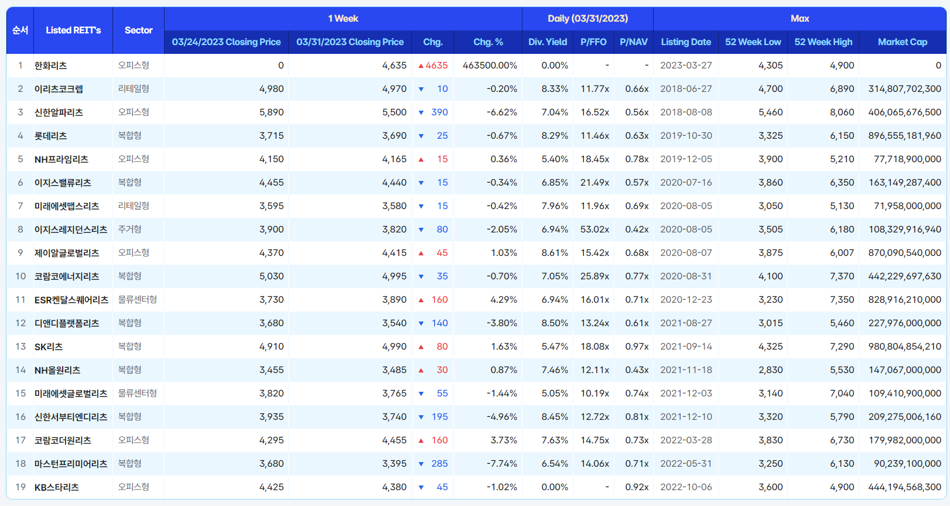The image size is (950, 506).
Task: Select the 신한알파리츠 REIT name
Action: [59, 112]
